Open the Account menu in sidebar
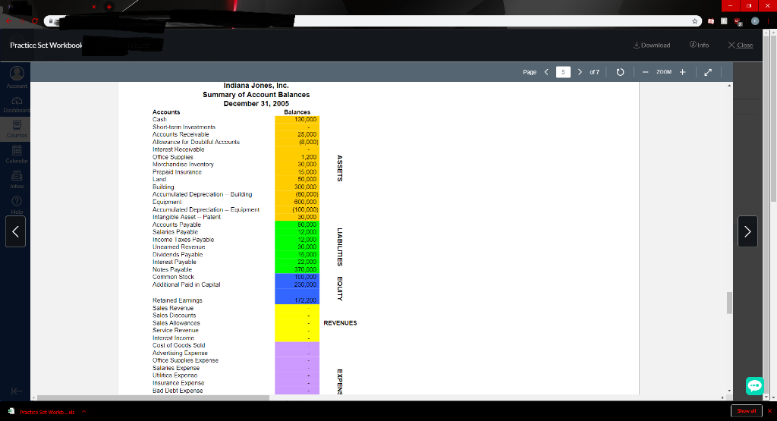The height and width of the screenshot is (421, 777). [x=17, y=78]
